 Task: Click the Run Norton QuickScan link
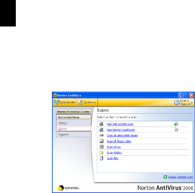(x=121, y=130)
